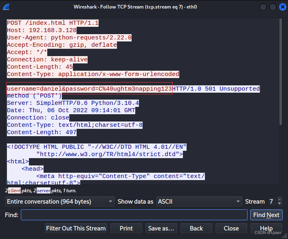This screenshot has height=239, width=288.
Task: Click the User-Agent python-requests line
Action: click(69, 38)
